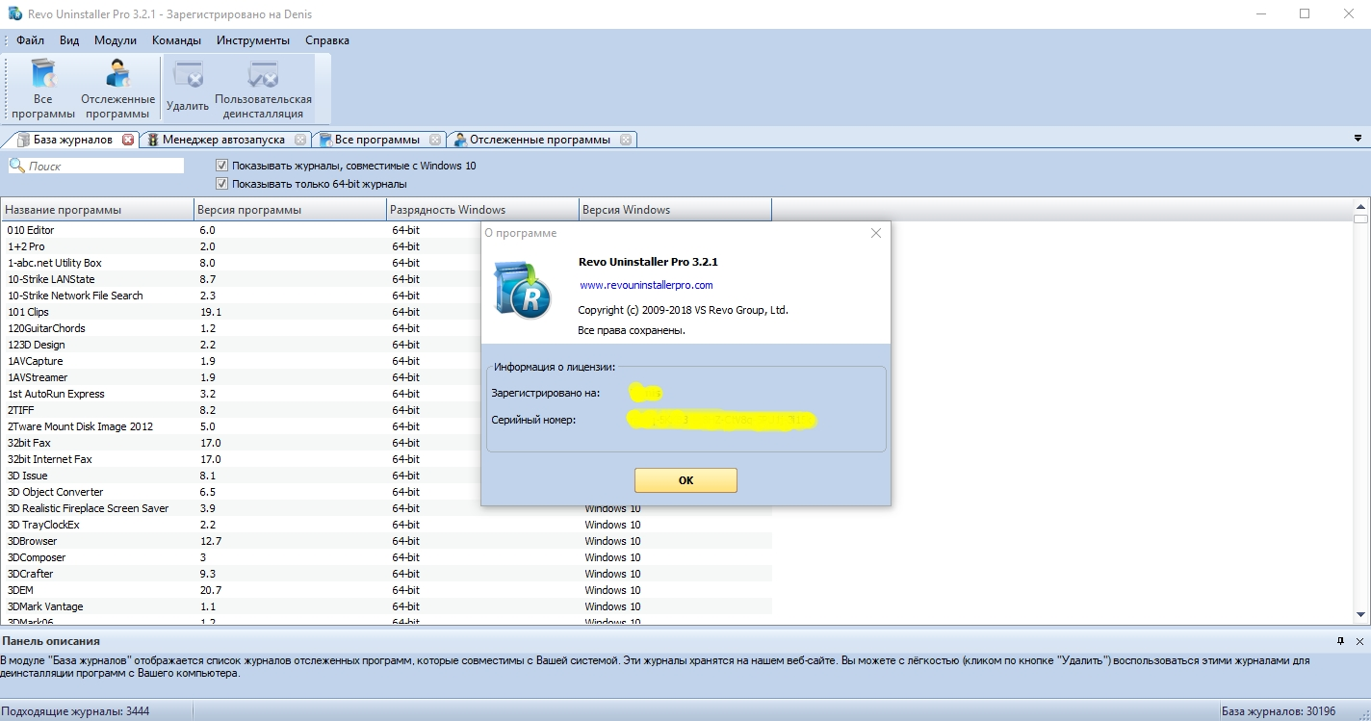Image resolution: width=1371 pixels, height=721 pixels.
Task: Switch to the Менеджер автозапуска tab
Action: tap(223, 140)
